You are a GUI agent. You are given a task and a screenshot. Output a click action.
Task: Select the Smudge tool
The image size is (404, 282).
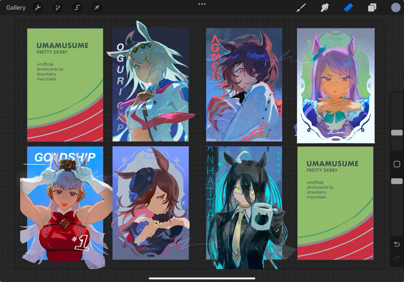point(325,7)
